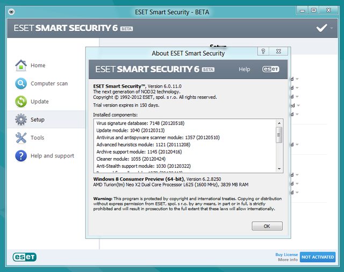Click the ESET logo at bottom left

25,257
